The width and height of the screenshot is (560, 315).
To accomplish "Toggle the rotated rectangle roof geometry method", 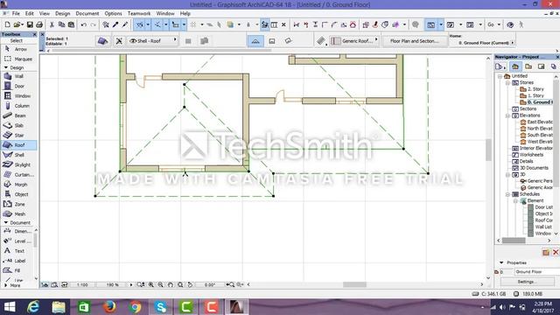I will click(288, 41).
